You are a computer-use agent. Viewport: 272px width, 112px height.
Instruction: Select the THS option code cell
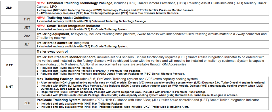[27, 19]
